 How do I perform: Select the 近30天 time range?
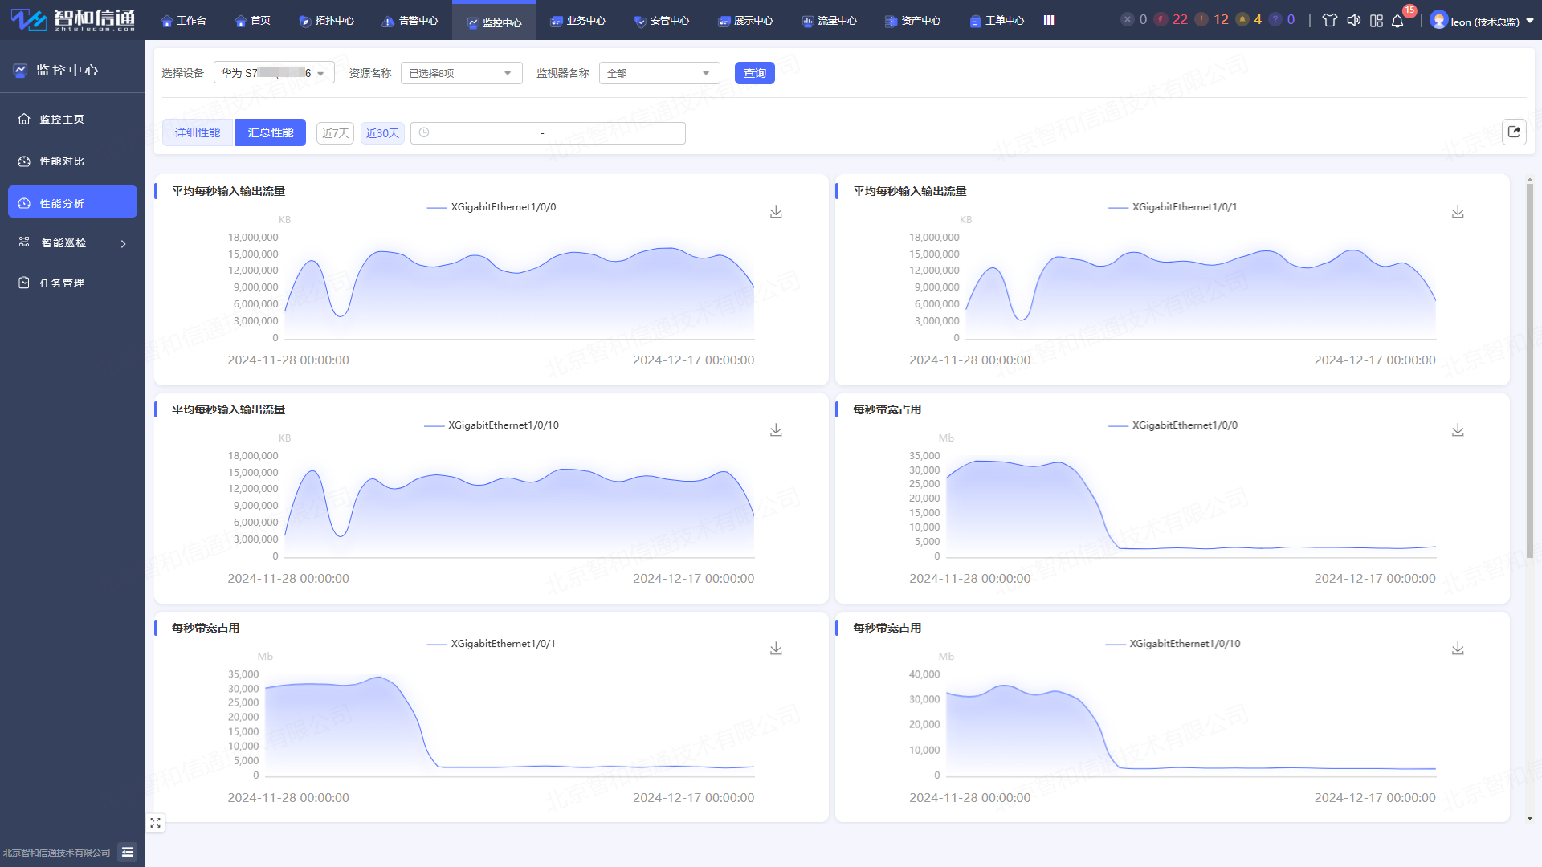[382, 133]
